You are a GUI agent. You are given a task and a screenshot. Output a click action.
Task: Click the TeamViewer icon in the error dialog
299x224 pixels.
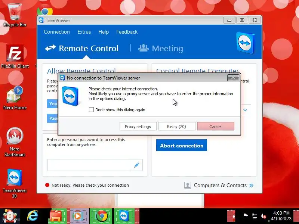(70, 96)
